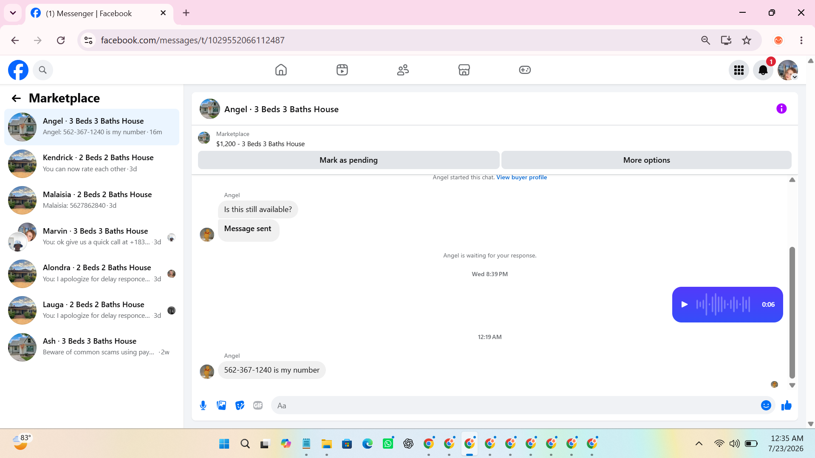Select the Lauga 2 Beds 2 Baths chat
Image resolution: width=815 pixels, height=458 pixels.
tap(92, 310)
